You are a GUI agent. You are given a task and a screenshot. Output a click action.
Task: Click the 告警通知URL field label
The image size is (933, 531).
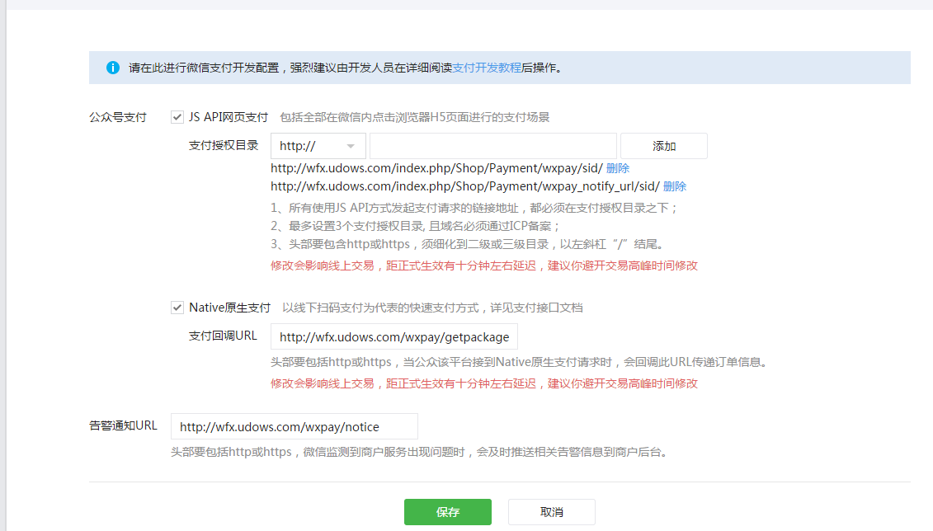123,425
